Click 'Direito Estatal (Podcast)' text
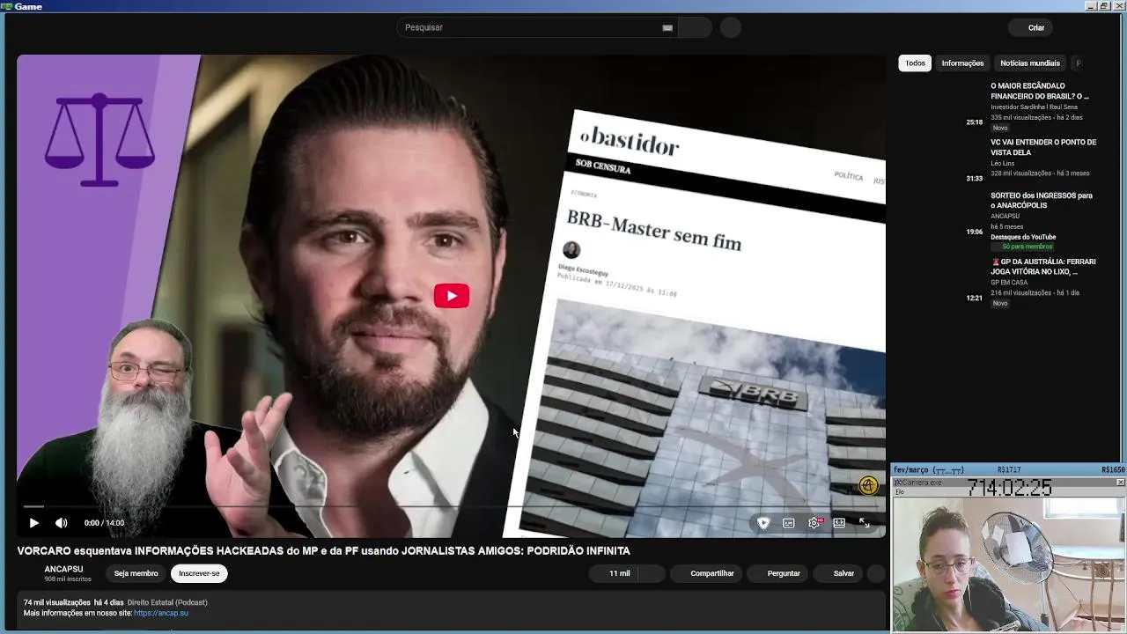The height and width of the screenshot is (634, 1127). pyautogui.click(x=167, y=602)
